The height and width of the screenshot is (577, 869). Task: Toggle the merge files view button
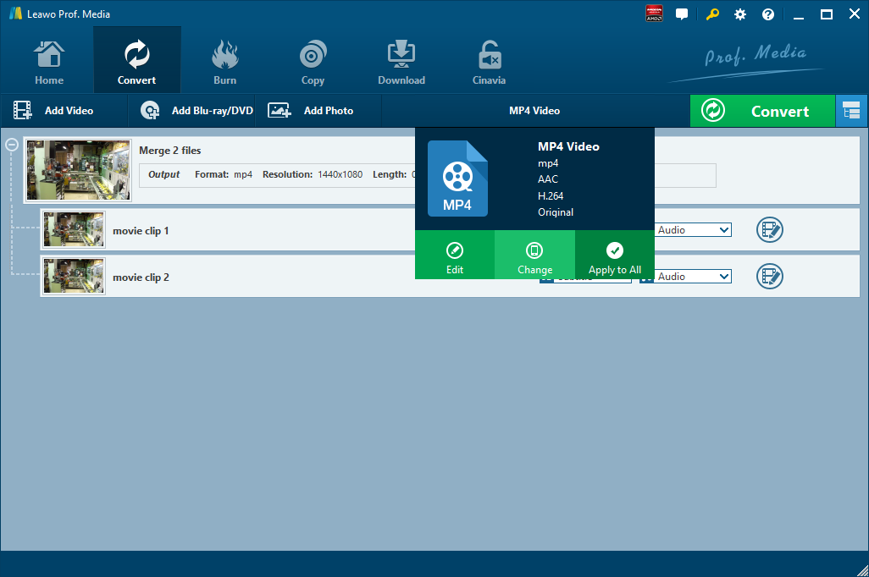[x=851, y=111]
